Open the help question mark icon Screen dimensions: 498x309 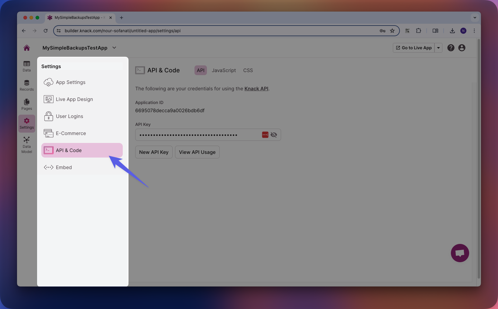(451, 48)
